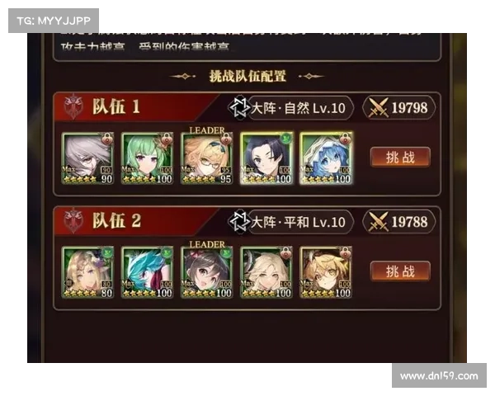Screen dimensions: 495x396
Task: Select the pale-blonde hero with scythe in Team 2
Action: tap(266, 272)
